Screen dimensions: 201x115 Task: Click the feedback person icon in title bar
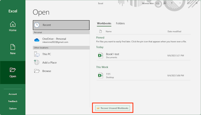pos(165,3)
